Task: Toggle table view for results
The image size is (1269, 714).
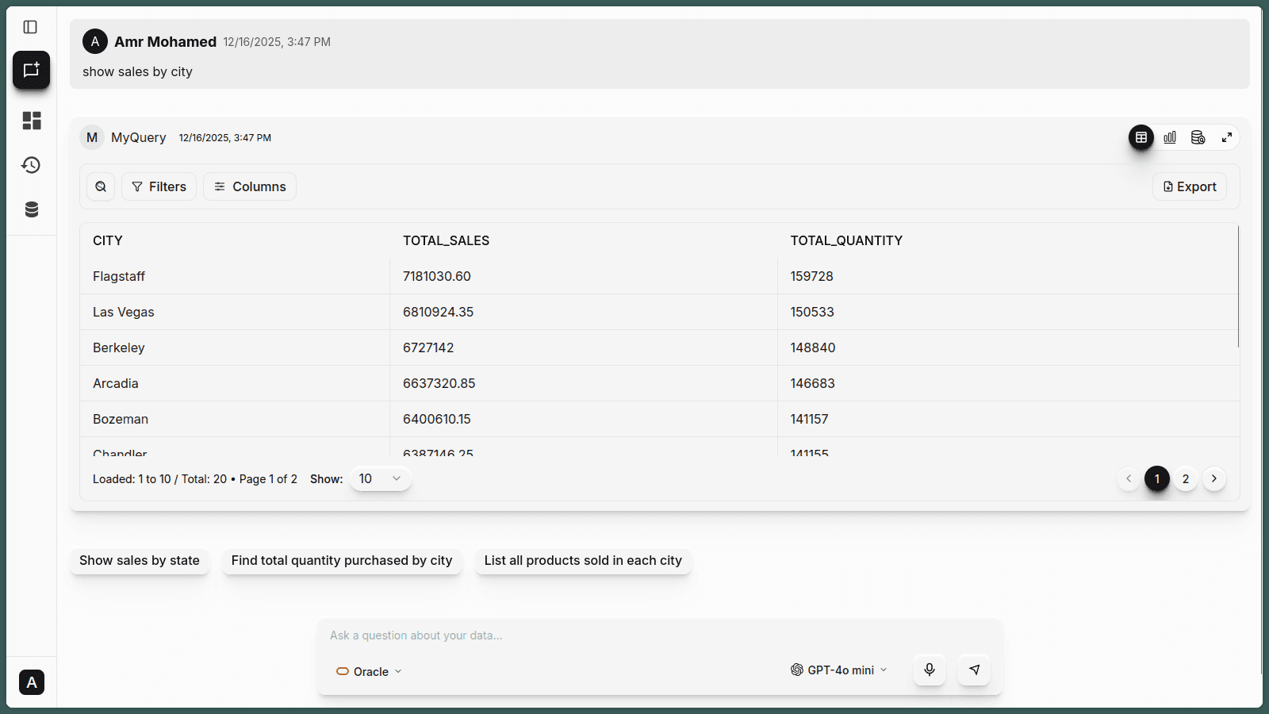Action: click(x=1141, y=137)
